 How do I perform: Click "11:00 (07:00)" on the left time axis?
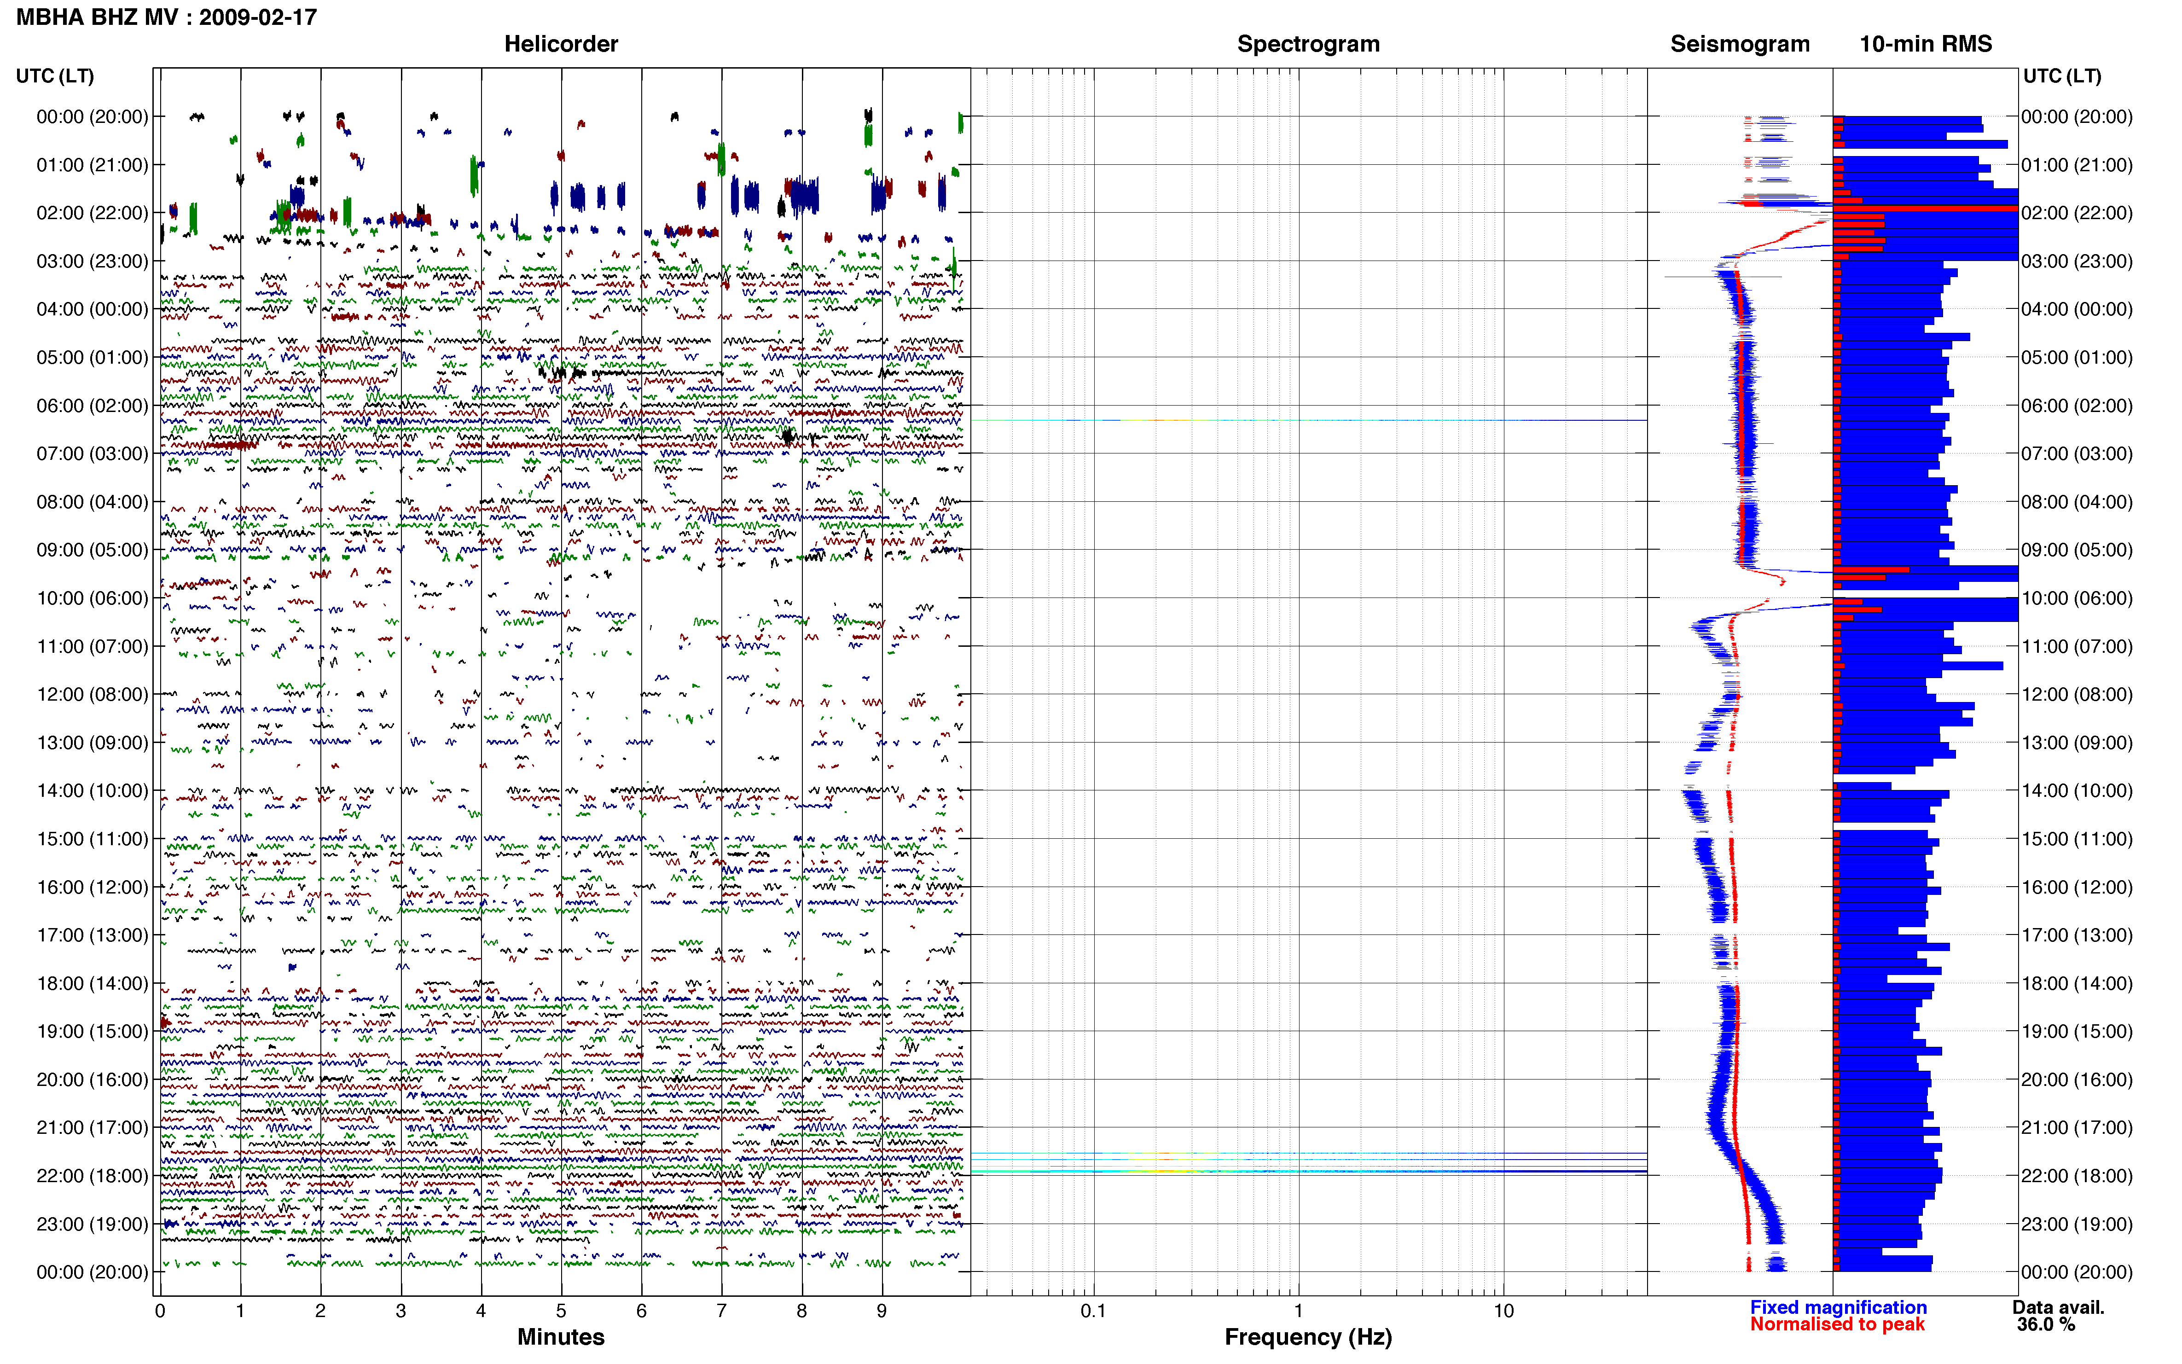[x=92, y=647]
